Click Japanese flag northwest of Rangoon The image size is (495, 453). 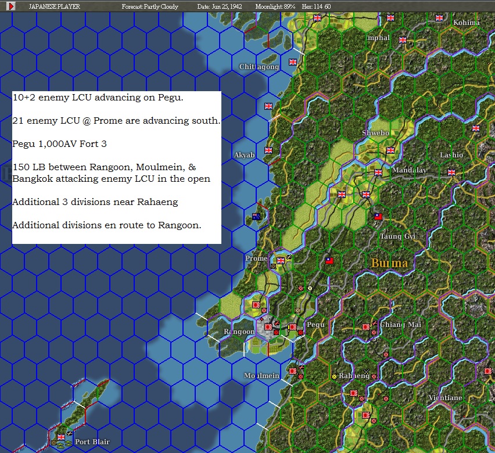click(x=256, y=305)
